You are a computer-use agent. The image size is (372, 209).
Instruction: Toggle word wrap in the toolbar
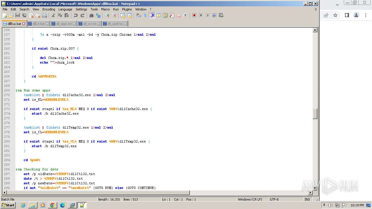139,15
